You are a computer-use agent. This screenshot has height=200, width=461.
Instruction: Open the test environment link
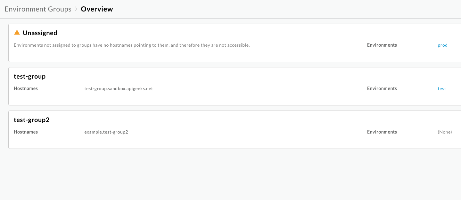[442, 88]
